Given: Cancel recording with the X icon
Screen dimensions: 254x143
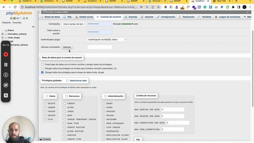Looking at the screenshot, I should (6, 95).
